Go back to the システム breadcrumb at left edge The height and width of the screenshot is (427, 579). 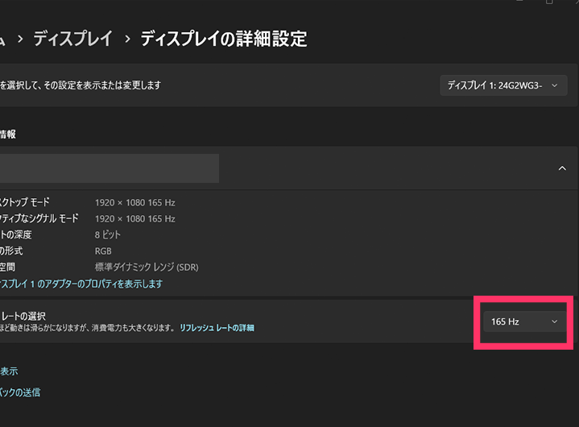2,39
